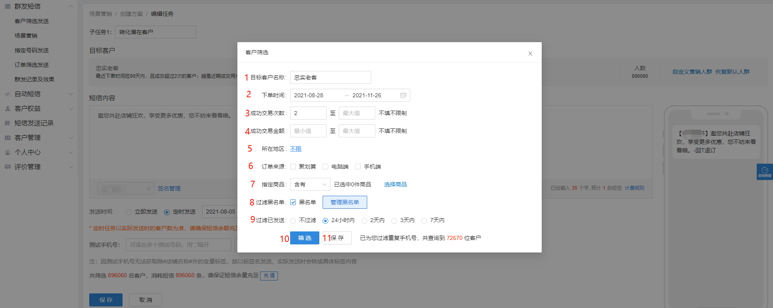Click the 客户权益 person icon
773x308 pixels.
coord(8,109)
